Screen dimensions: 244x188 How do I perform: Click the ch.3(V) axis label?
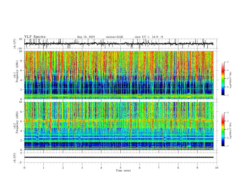point(15,158)
